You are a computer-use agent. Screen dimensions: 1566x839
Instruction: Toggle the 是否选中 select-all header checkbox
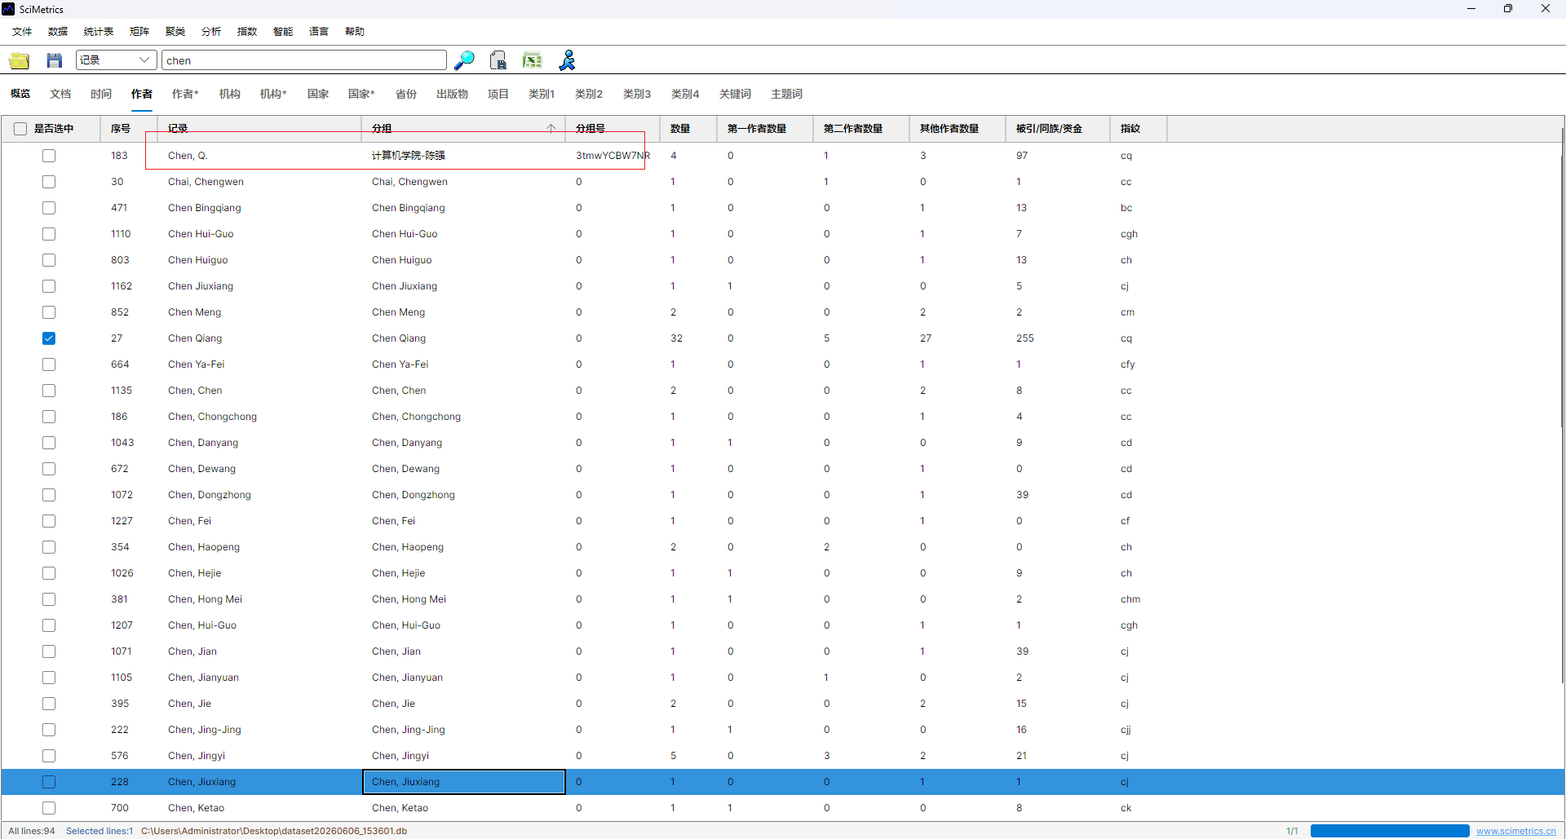[20, 129]
